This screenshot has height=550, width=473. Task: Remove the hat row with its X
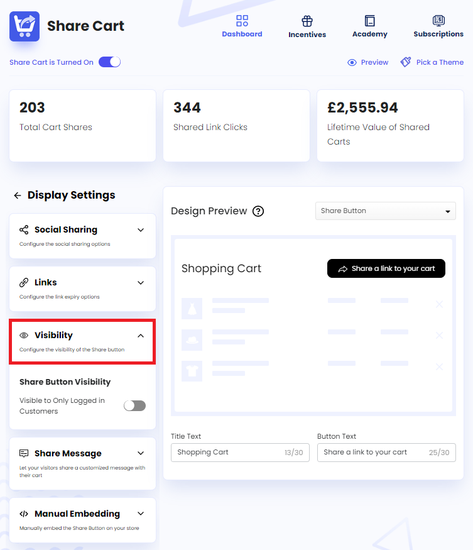(x=439, y=335)
